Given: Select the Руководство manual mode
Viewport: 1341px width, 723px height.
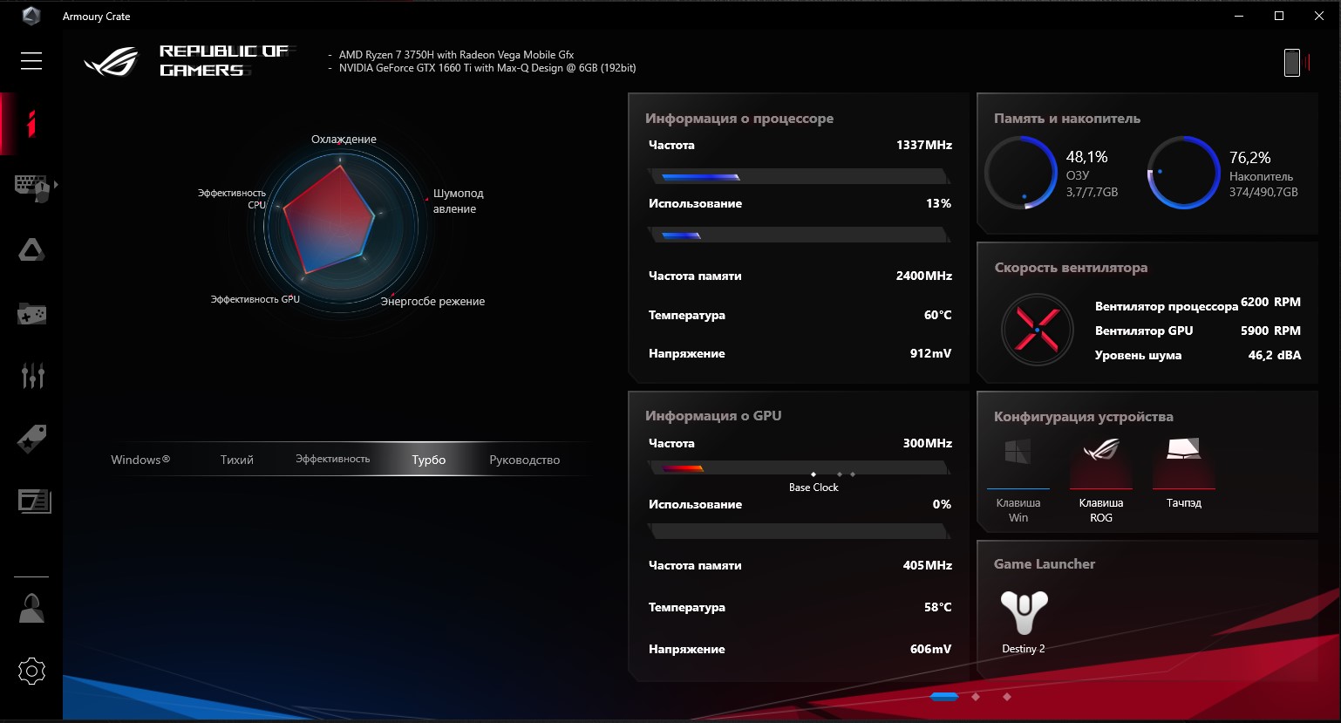Looking at the screenshot, I should coord(524,460).
